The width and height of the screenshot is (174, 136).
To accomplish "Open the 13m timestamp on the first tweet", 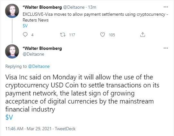I will pyautogui.click(x=92, y=7).
